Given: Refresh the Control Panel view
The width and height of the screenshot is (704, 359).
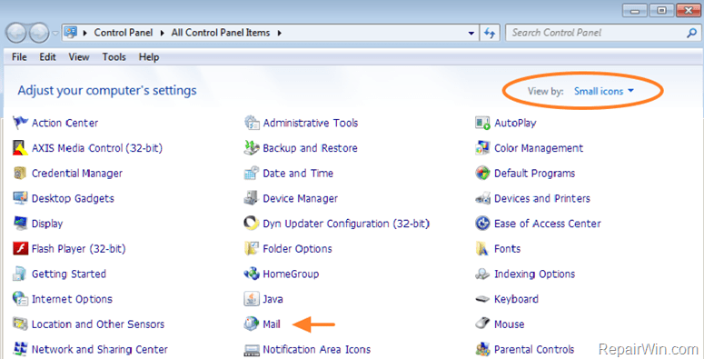Looking at the screenshot, I should coord(490,33).
